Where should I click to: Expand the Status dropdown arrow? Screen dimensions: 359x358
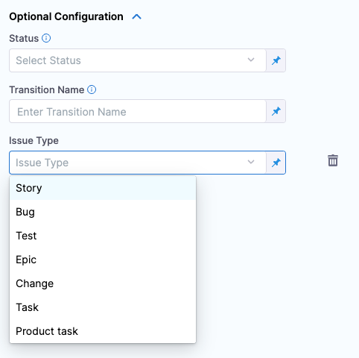[251, 60]
